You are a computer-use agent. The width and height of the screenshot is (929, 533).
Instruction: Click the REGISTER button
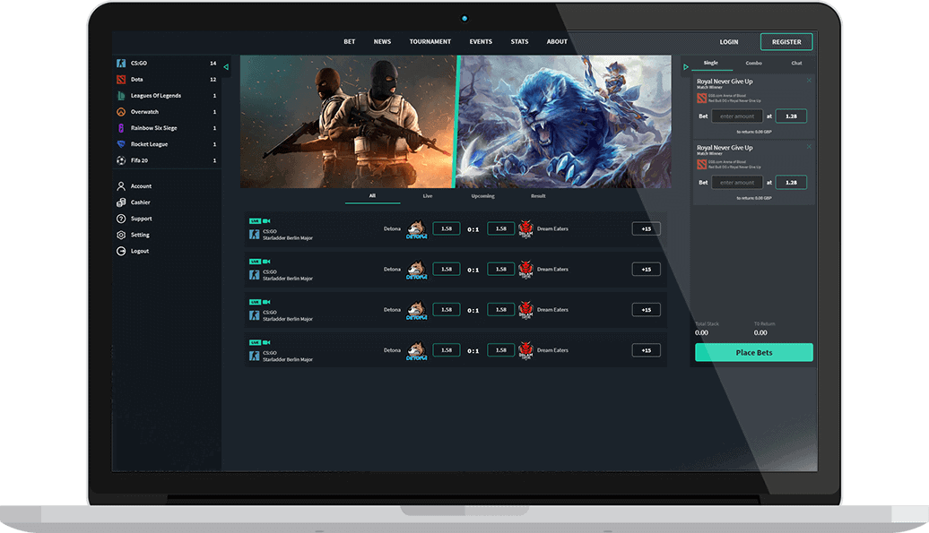786,42
